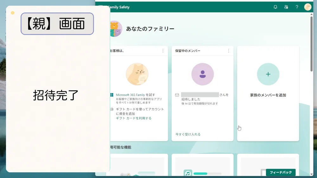Click the envelope icon beside invitation text
The height and width of the screenshot is (178, 317).
(177, 95)
